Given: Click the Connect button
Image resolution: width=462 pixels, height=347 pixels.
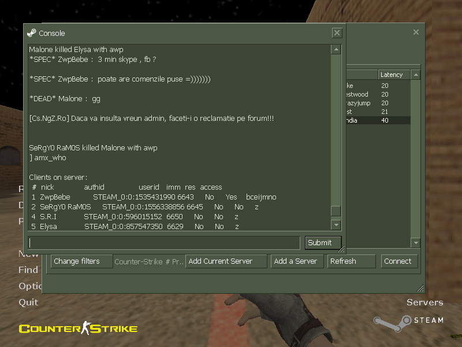Looking at the screenshot, I should click(x=398, y=261).
